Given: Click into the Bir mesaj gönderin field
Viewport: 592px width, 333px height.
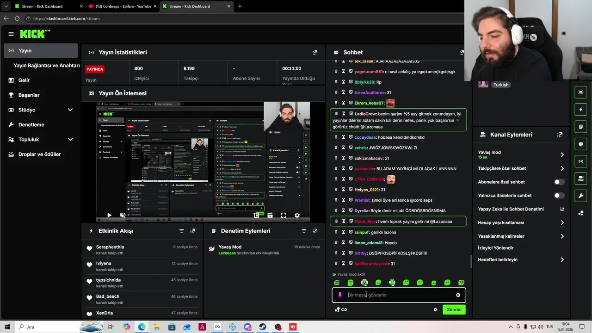Looking at the screenshot, I should (x=399, y=295).
